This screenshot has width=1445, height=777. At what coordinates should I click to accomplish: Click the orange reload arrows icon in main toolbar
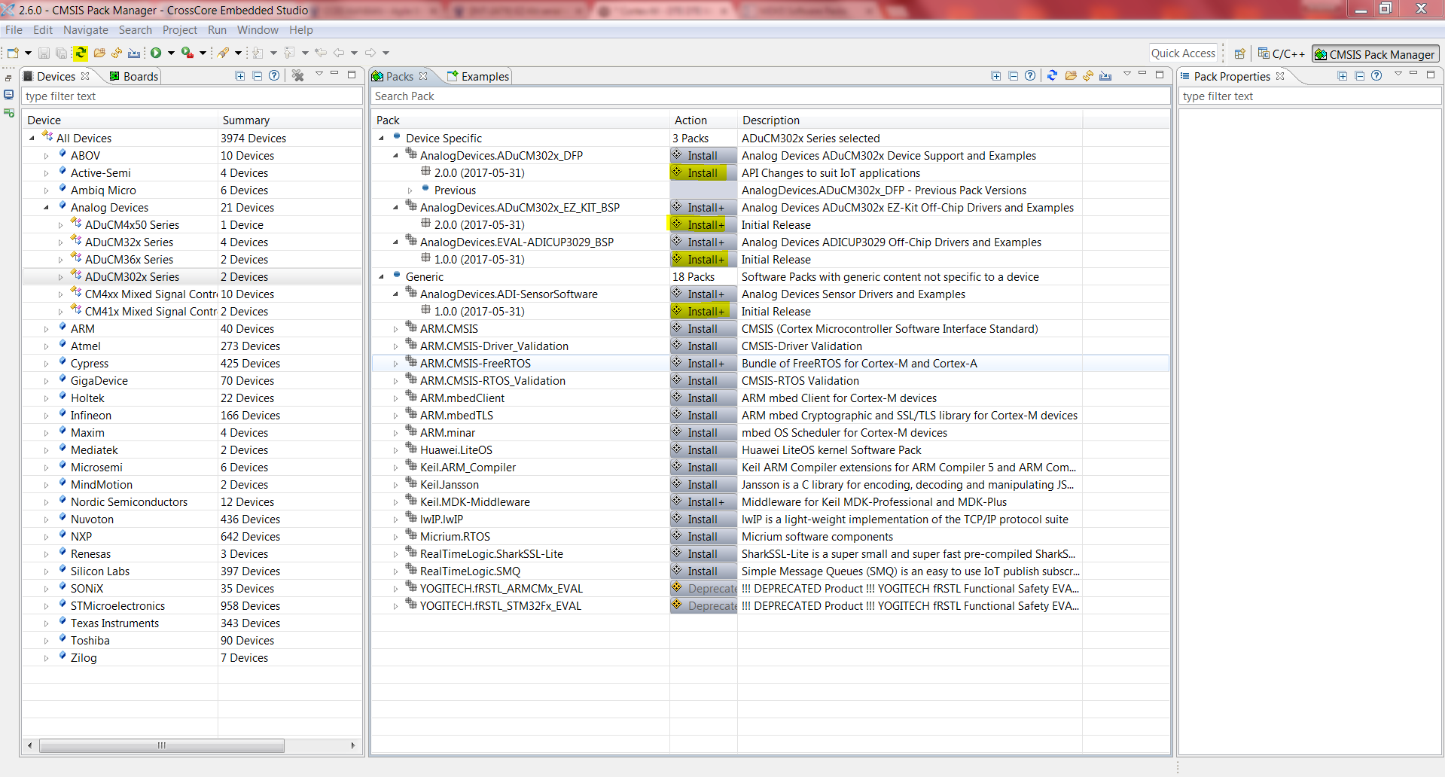point(117,53)
